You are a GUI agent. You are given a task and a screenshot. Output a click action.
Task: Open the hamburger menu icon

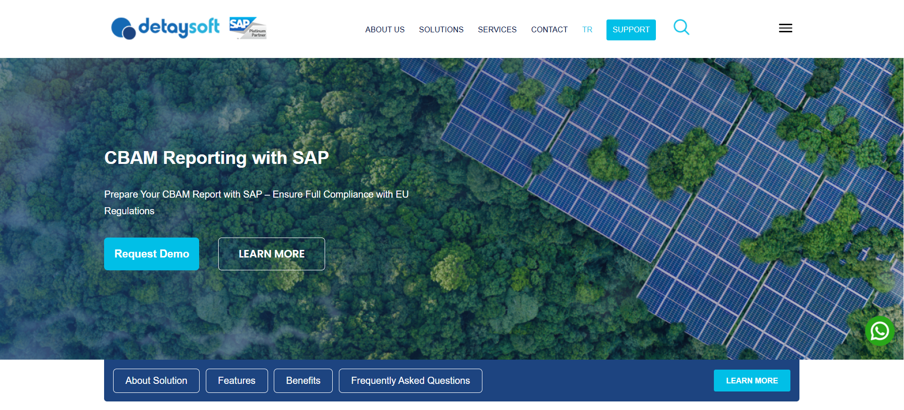(785, 29)
